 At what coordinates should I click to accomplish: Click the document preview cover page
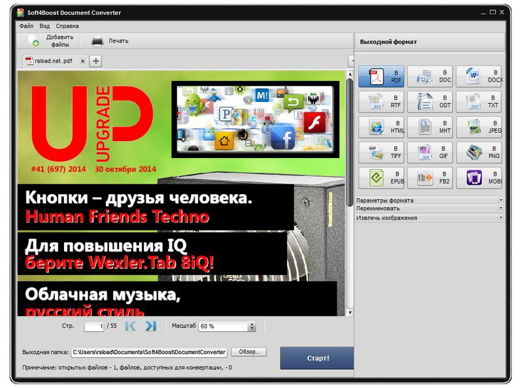coord(182,193)
